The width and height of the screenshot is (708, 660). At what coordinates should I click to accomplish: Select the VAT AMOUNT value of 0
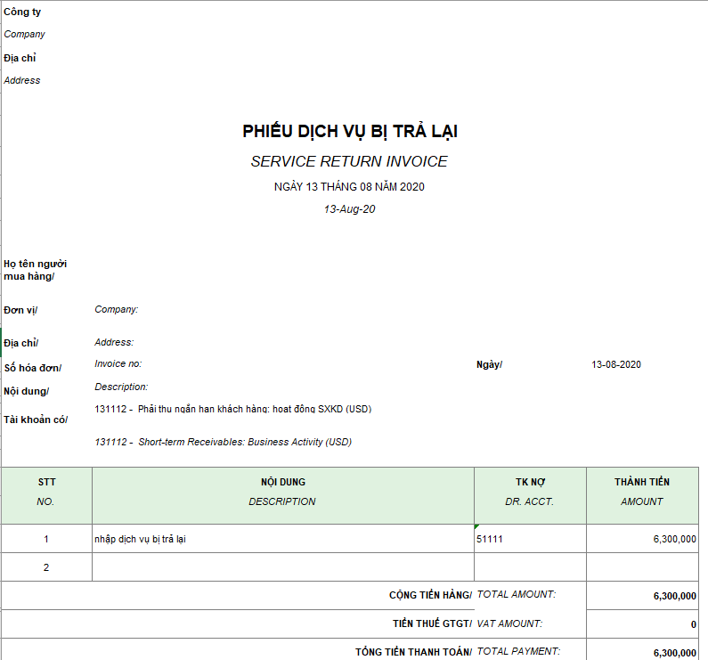point(693,624)
